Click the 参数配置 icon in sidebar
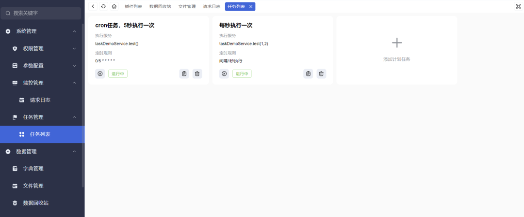The image size is (524, 217). click(15, 66)
